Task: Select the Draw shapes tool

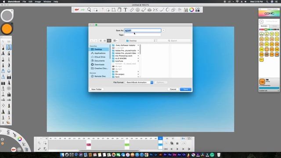Action: click(173, 10)
